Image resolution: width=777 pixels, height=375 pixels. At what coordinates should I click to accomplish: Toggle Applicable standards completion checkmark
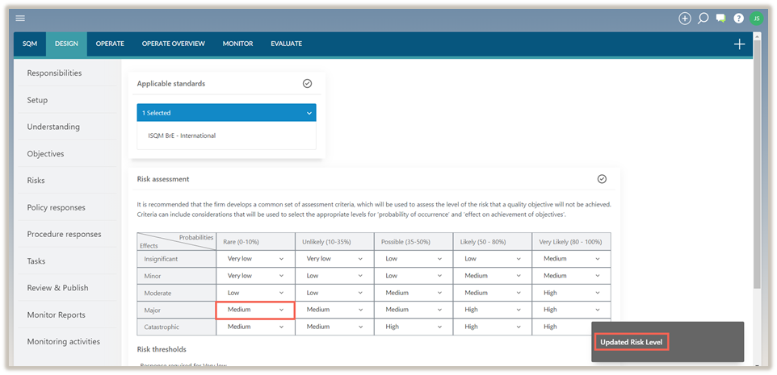pyautogui.click(x=307, y=83)
